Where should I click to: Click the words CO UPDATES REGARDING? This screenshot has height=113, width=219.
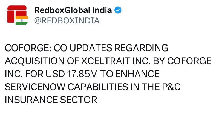(x=111, y=48)
